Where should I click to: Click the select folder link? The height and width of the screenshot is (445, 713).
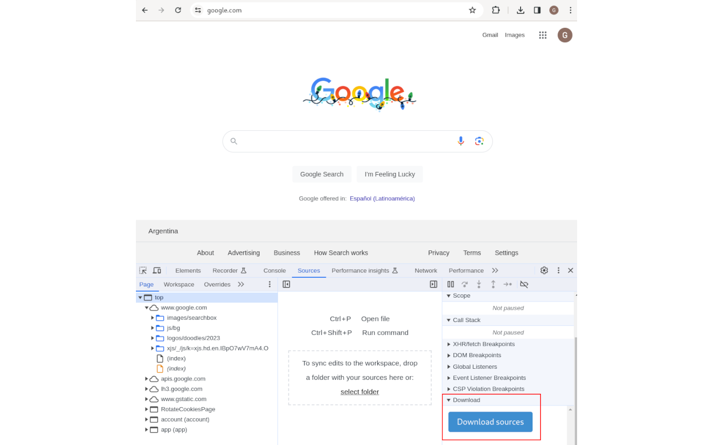(359, 392)
